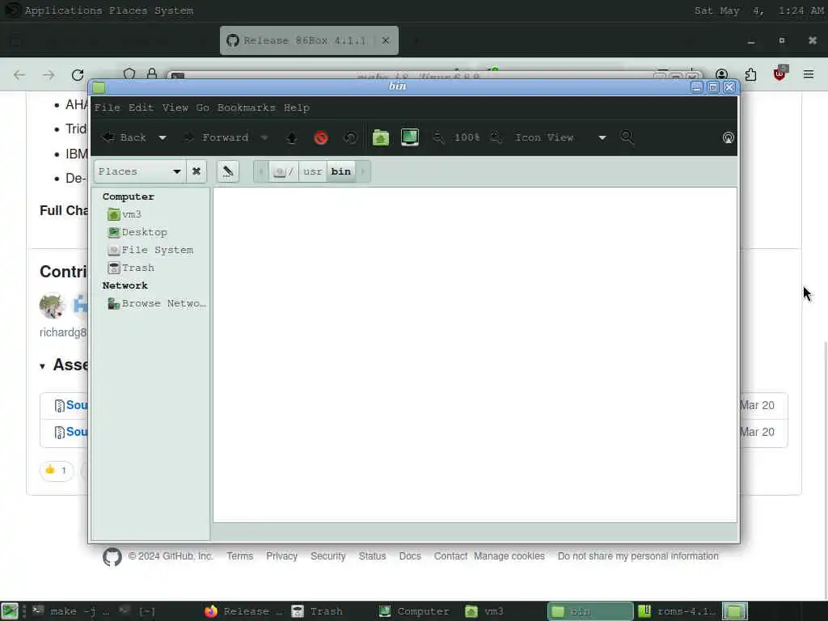Zoom out in file manager
Viewport: 828px width, 621px height.
(x=438, y=137)
